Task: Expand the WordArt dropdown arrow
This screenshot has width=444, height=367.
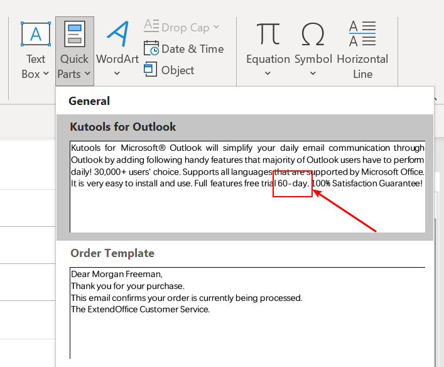Action: 117,74
